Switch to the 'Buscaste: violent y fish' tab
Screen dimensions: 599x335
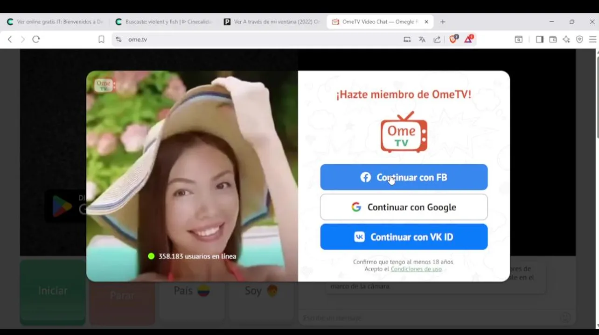pyautogui.click(x=163, y=22)
